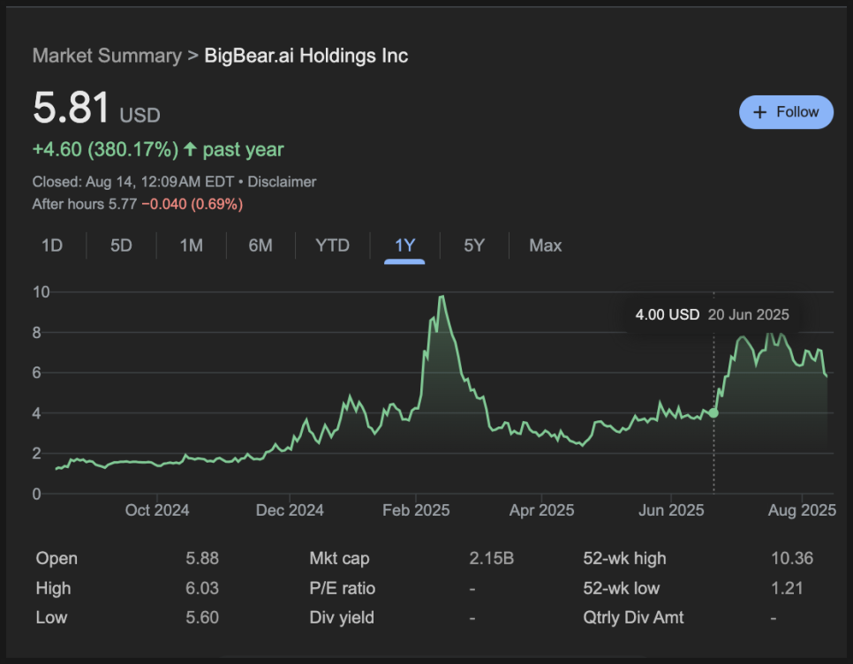The height and width of the screenshot is (664, 853).
Task: Click the active 1Y range tab
Action: tap(404, 245)
